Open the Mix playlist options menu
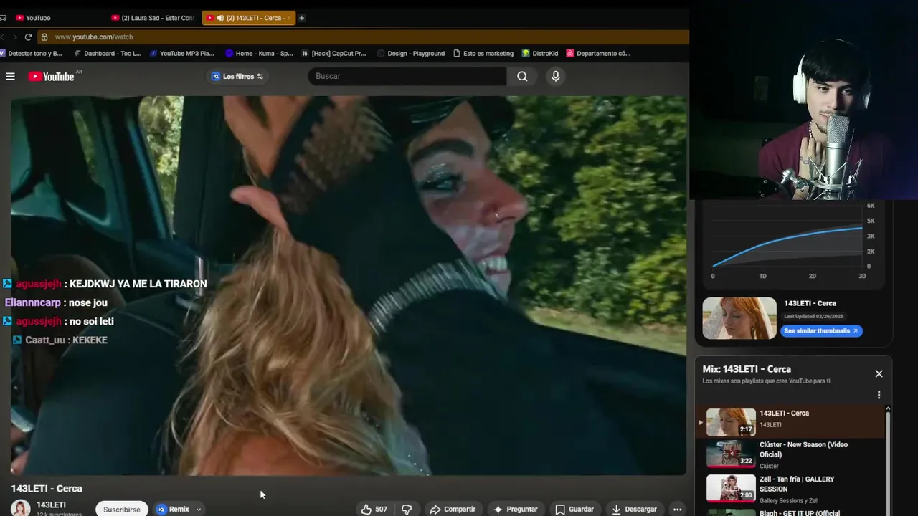This screenshot has width=918, height=516. click(879, 395)
